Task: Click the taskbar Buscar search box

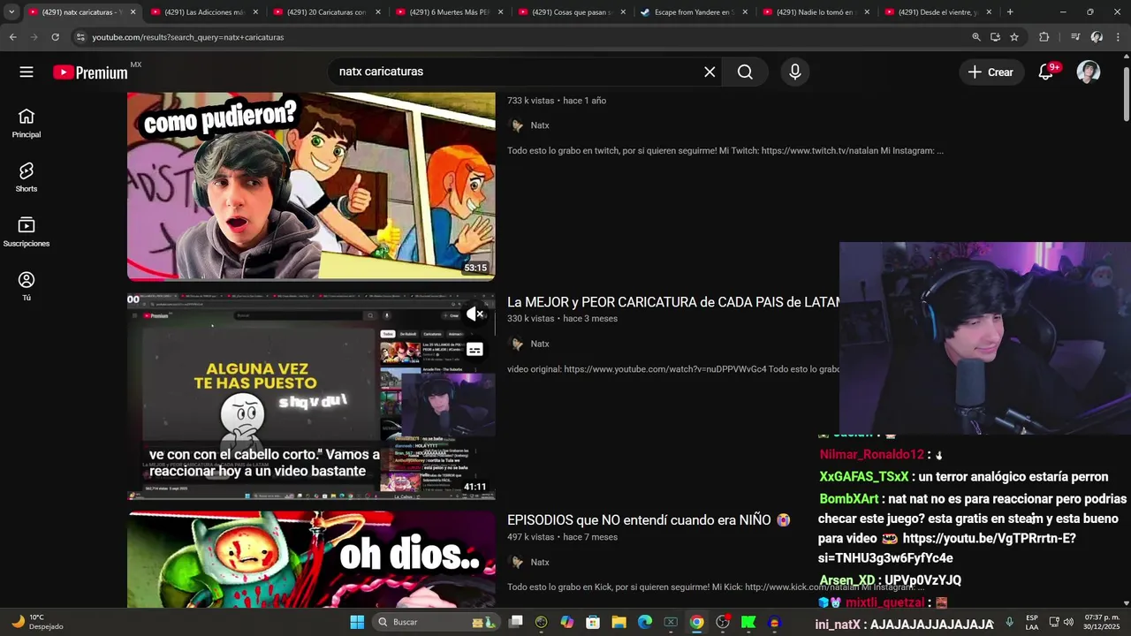Action: point(436,622)
